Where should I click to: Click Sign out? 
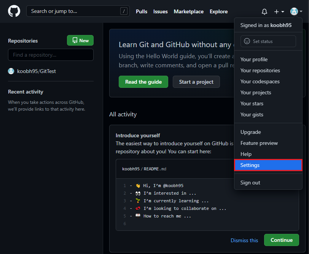pos(268,183)
